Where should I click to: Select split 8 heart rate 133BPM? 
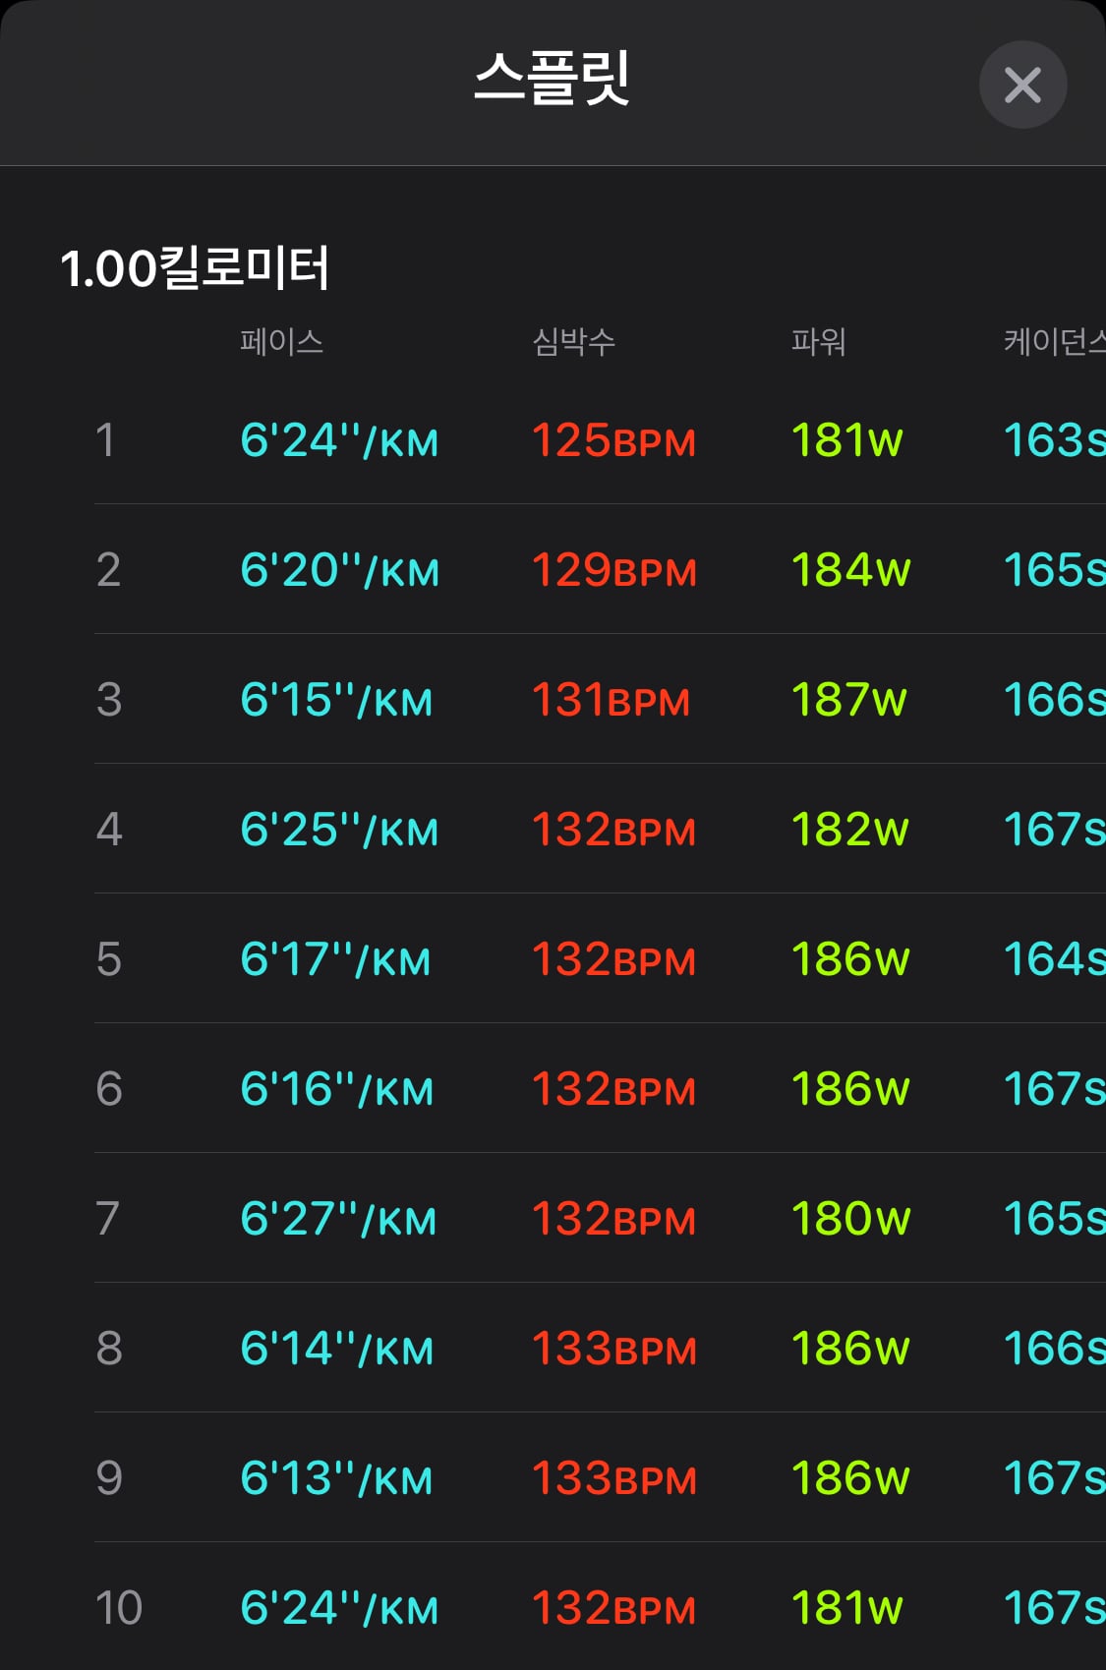coord(614,1349)
